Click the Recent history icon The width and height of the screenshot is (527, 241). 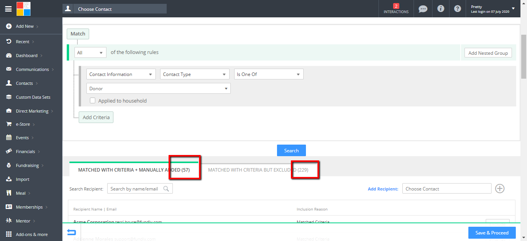(x=8, y=41)
